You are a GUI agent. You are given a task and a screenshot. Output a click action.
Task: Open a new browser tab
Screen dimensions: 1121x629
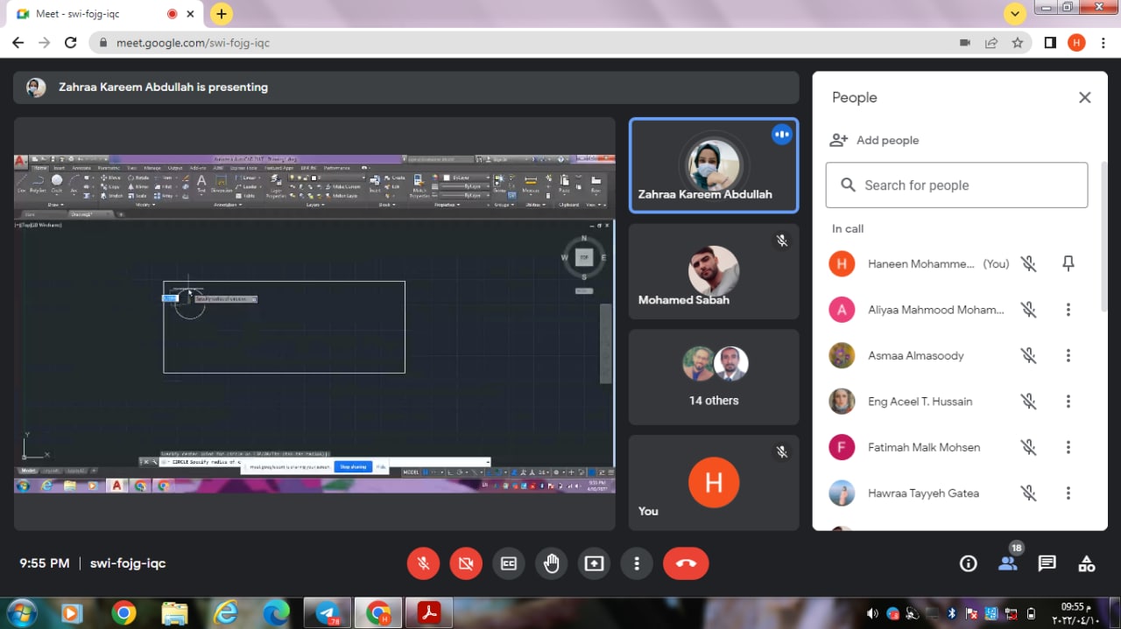[222, 14]
